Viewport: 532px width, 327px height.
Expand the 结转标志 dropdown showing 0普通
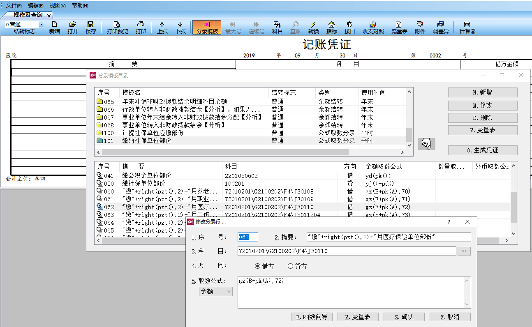coord(41,25)
